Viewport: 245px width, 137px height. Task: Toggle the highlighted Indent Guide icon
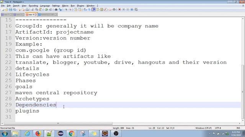click(93, 10)
